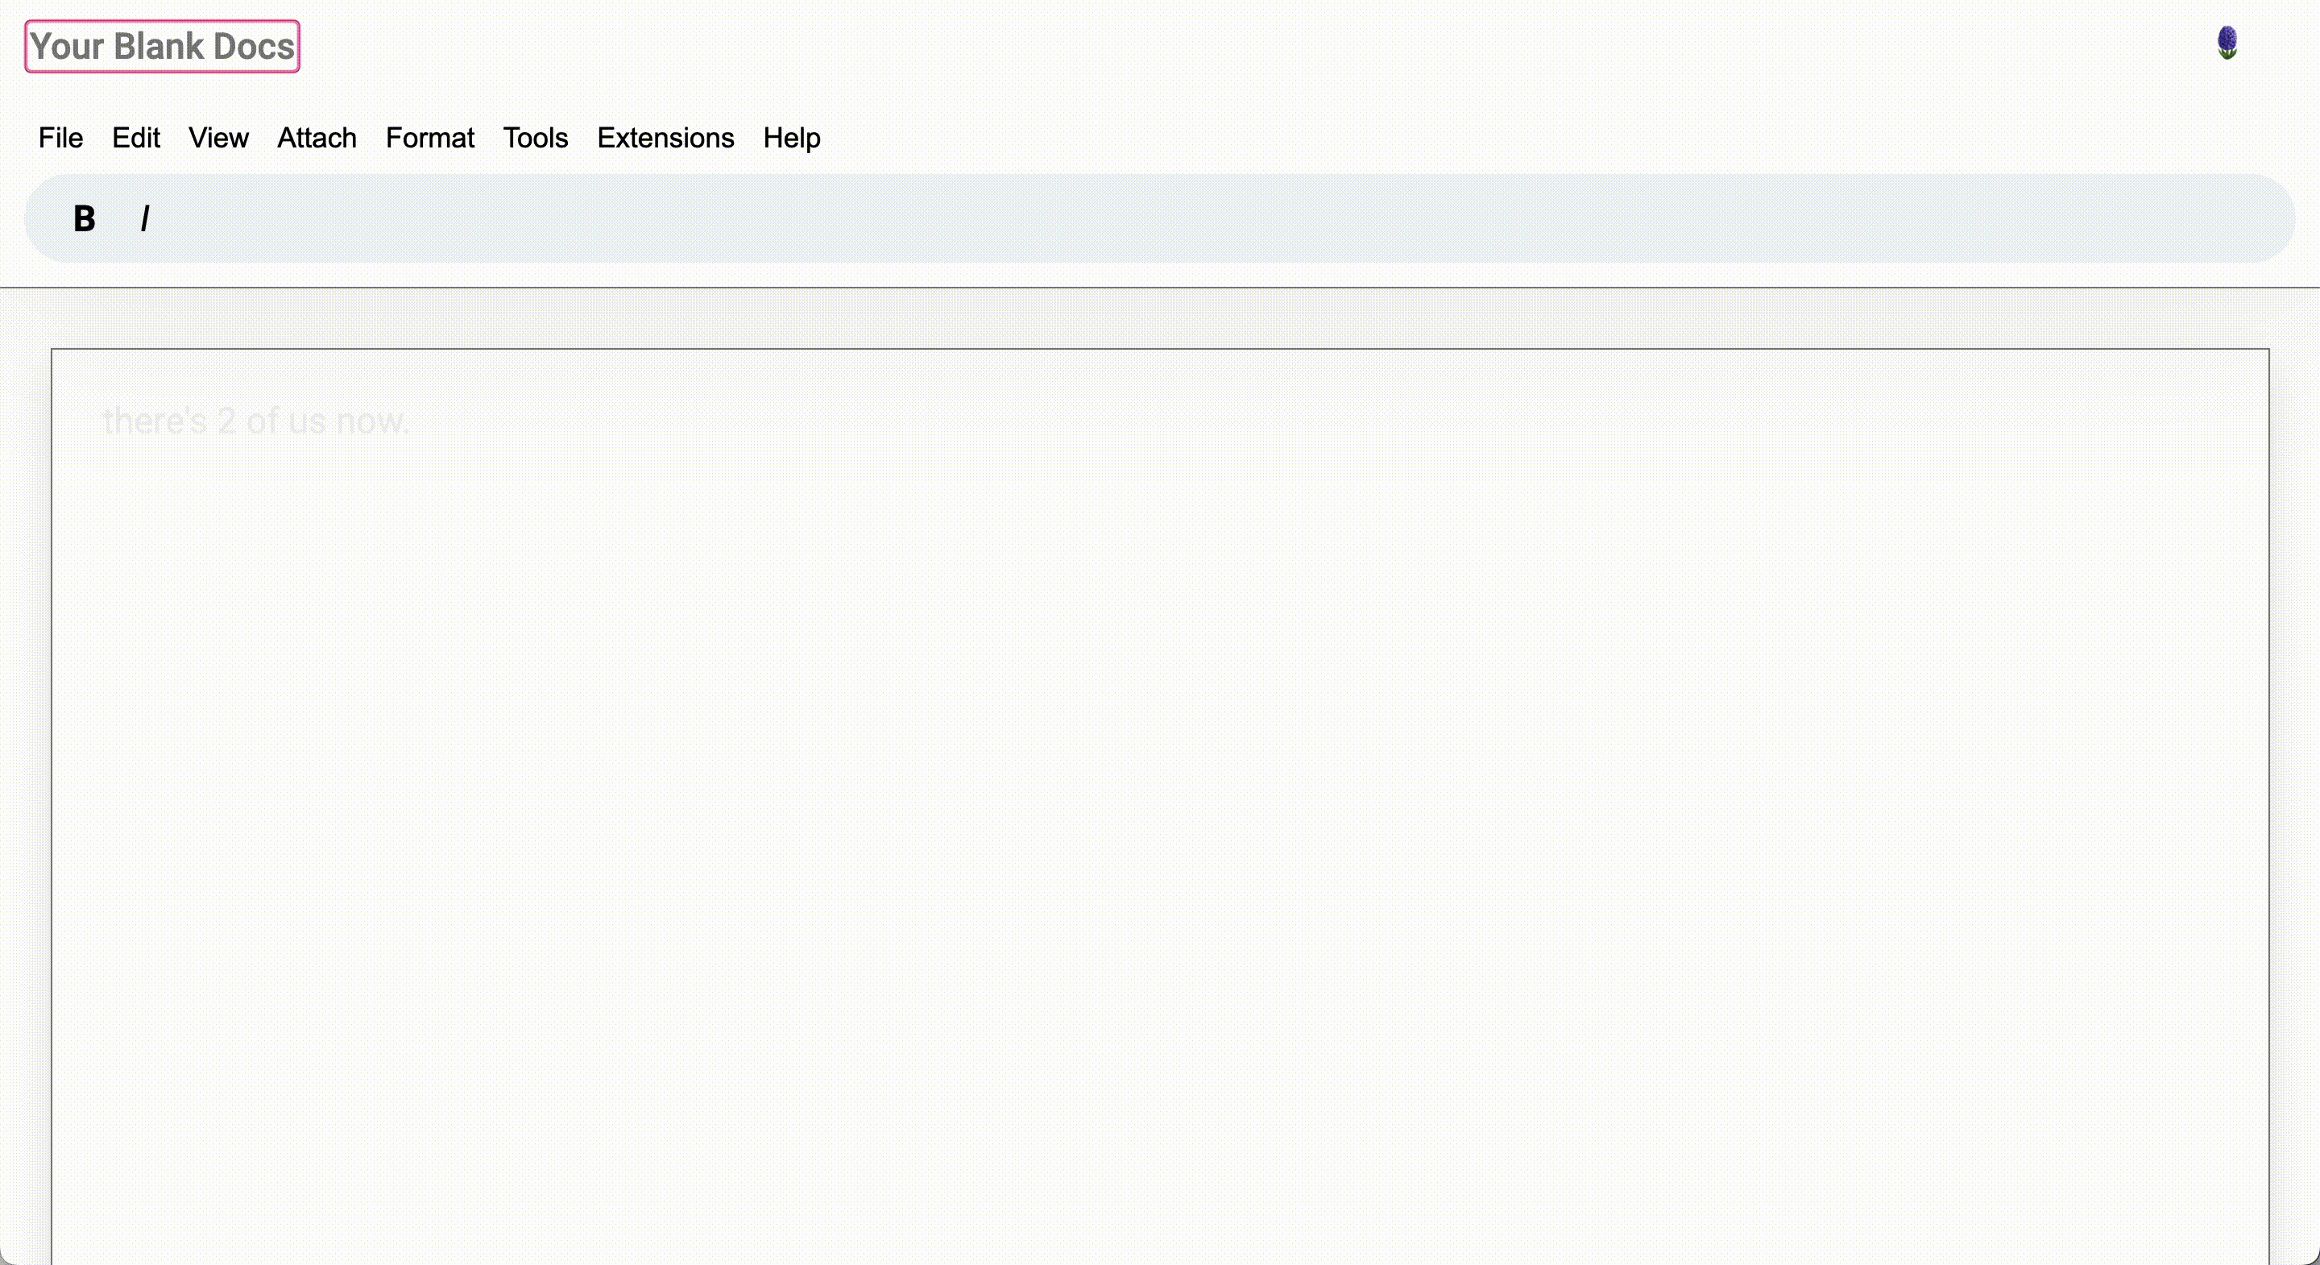Click the word 'now.' in the document text

coord(373,421)
